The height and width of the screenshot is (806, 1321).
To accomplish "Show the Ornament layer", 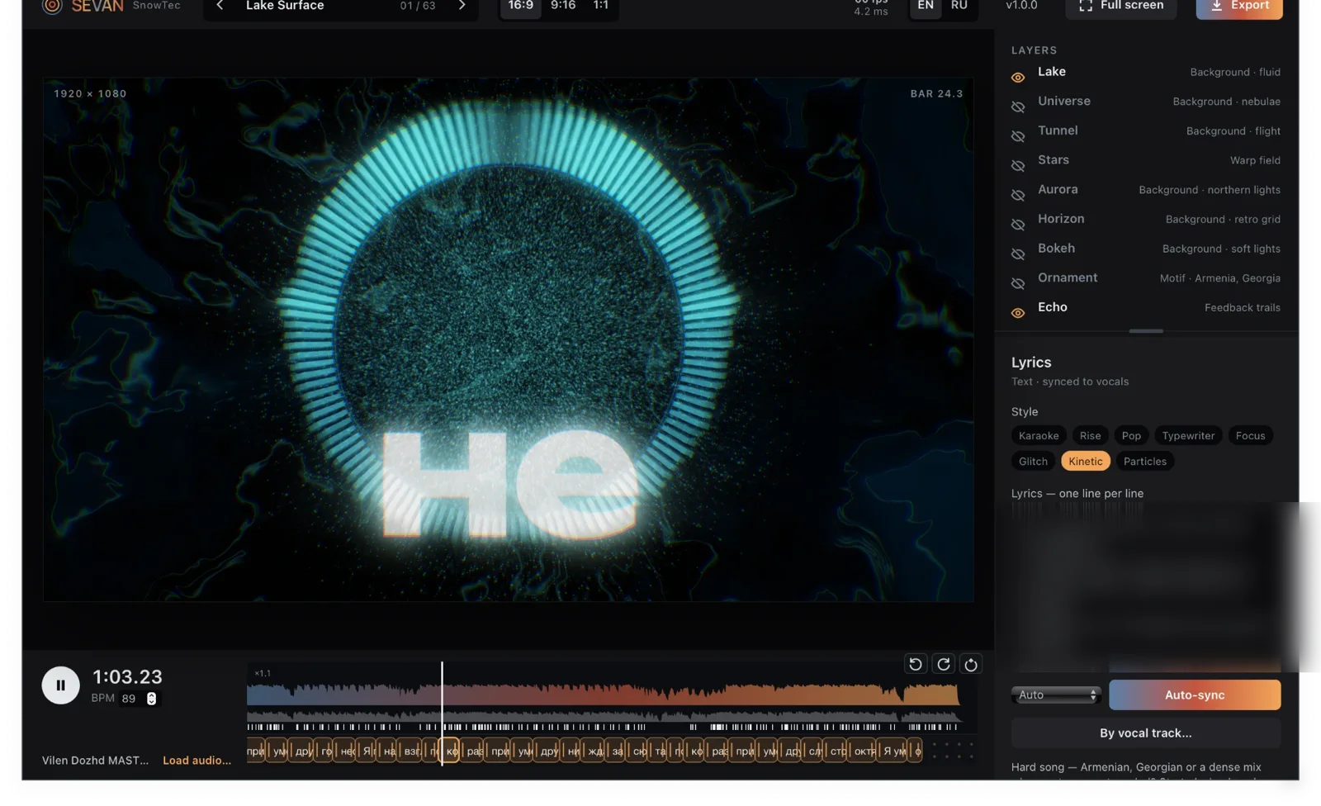I will coord(1018,284).
